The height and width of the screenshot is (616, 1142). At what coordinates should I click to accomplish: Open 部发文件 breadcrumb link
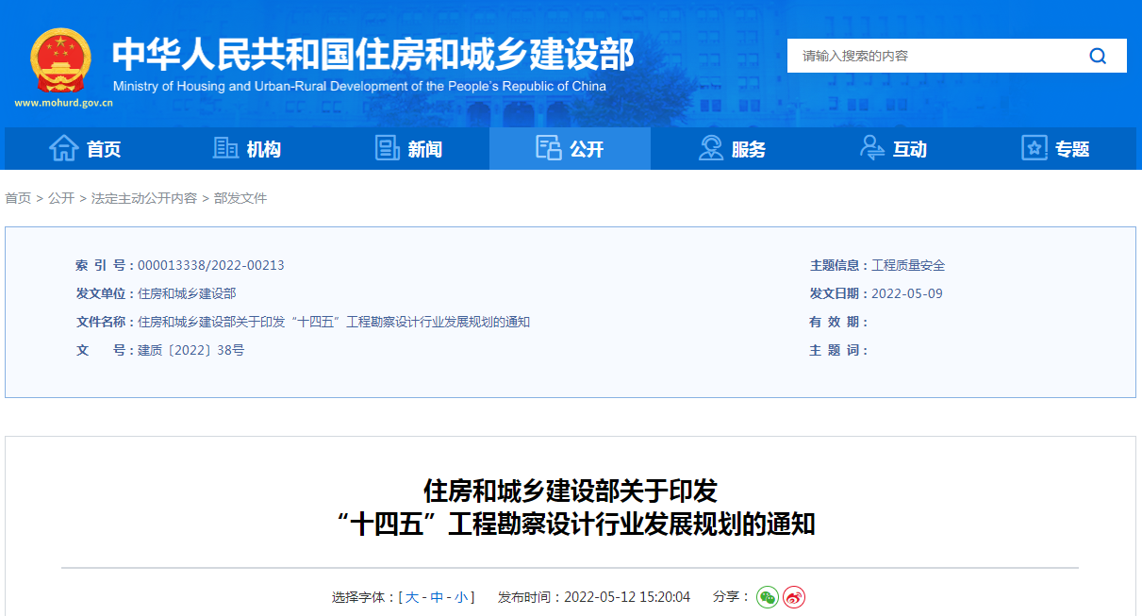click(x=240, y=198)
